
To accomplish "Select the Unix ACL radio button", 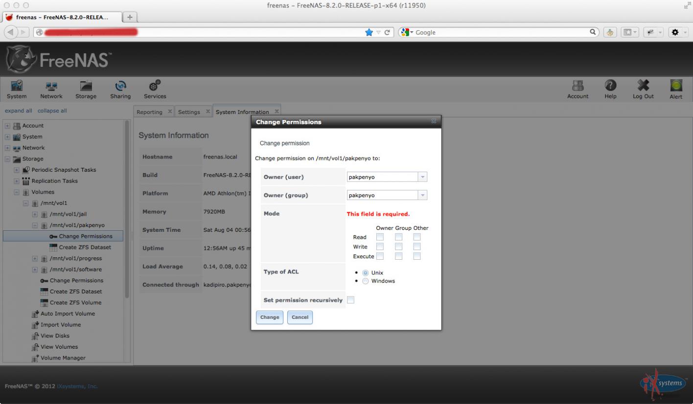I will click(x=365, y=272).
